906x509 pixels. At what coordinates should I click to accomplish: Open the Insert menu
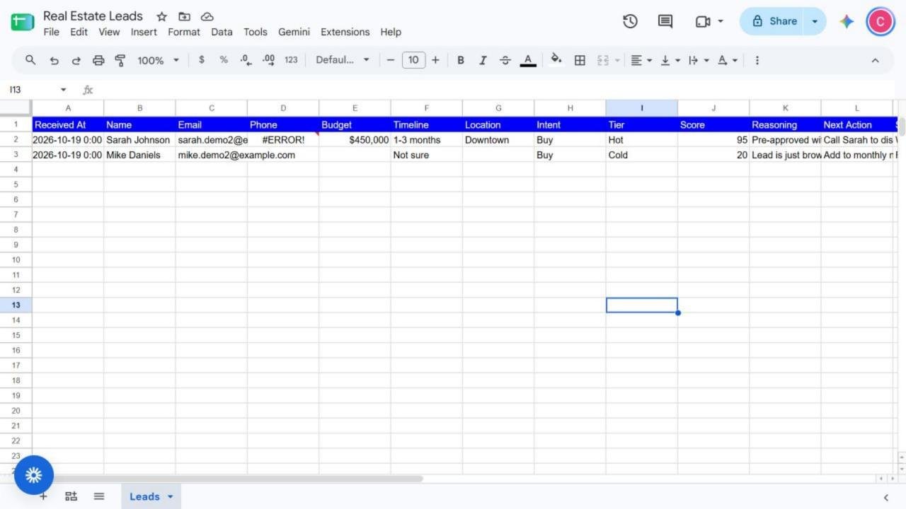pos(144,32)
